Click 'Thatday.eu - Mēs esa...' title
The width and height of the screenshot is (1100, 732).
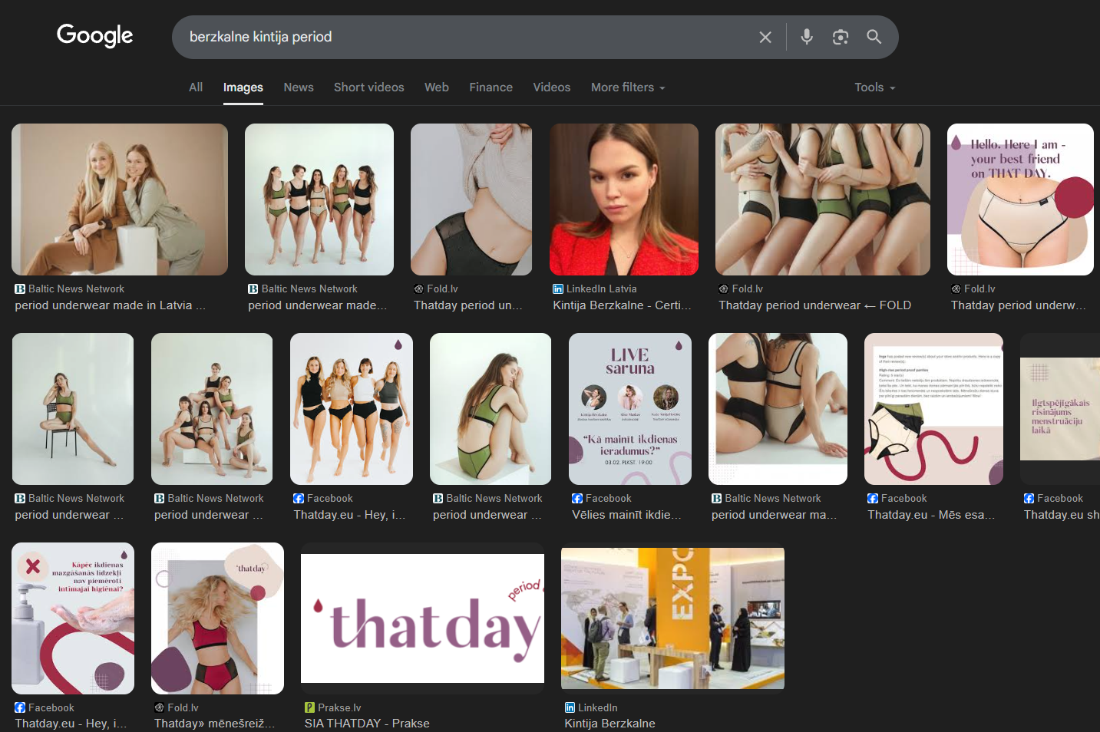(931, 515)
